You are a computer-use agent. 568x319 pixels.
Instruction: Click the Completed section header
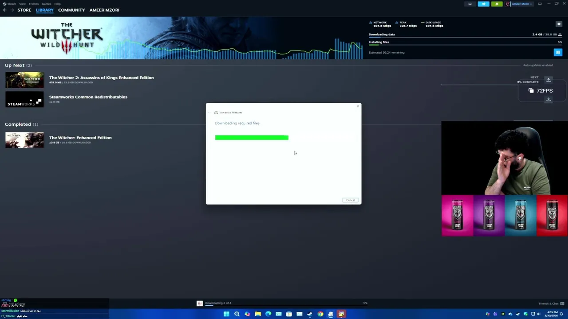coord(21,124)
